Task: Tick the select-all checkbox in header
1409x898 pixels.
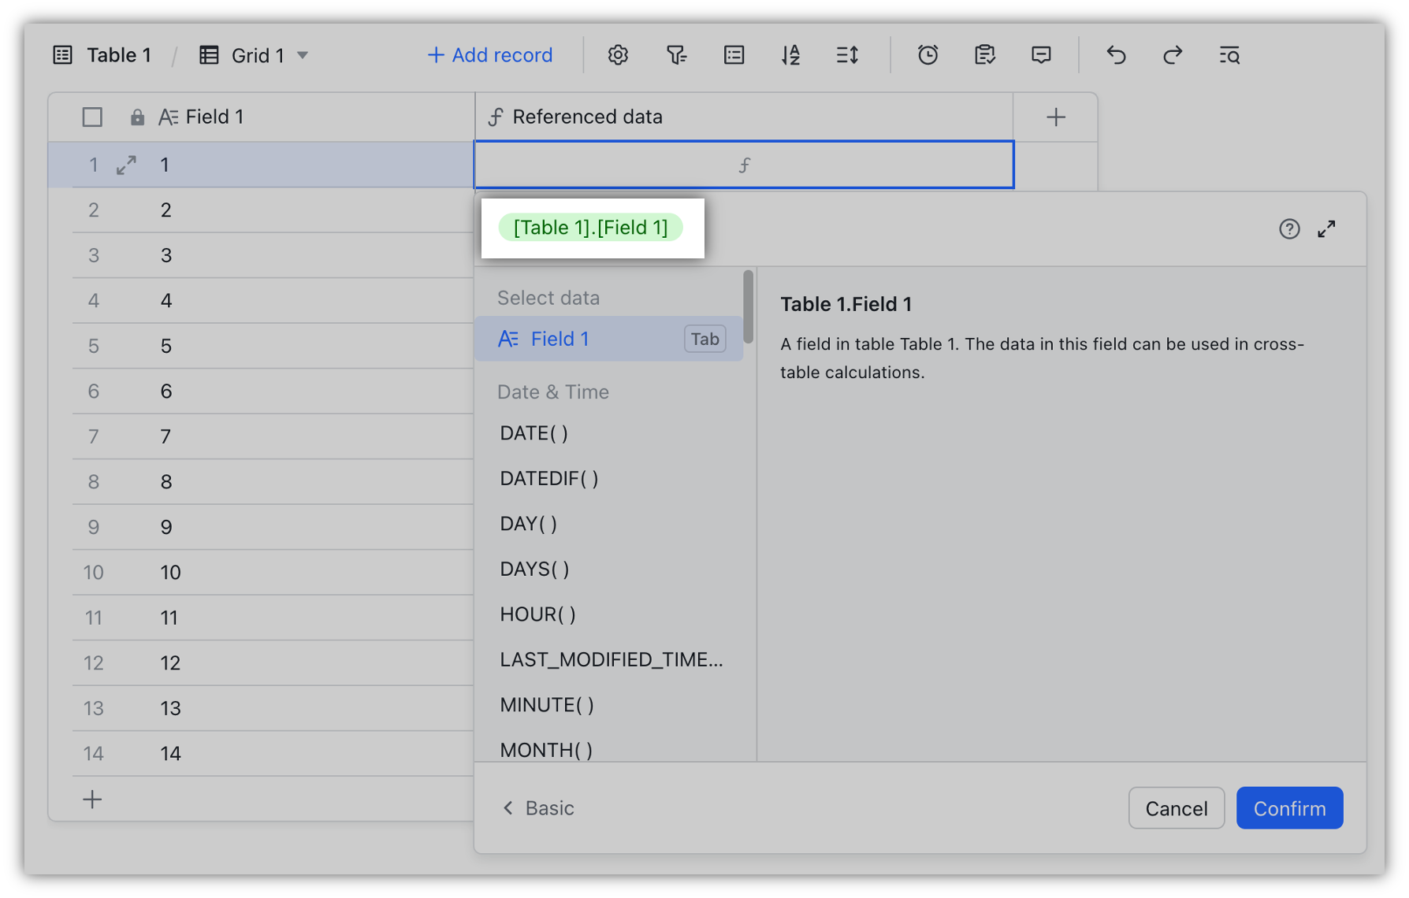Action: click(x=92, y=117)
